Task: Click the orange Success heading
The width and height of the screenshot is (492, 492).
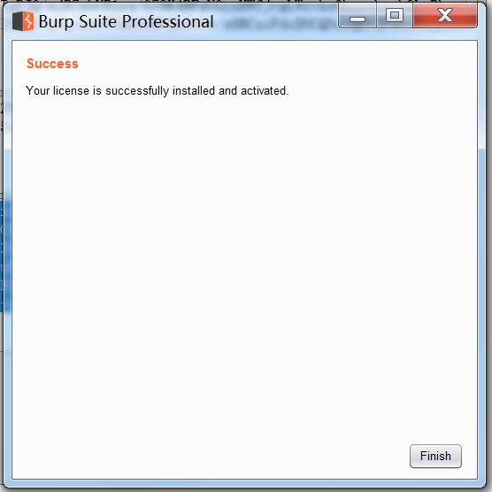Action: tap(52, 64)
